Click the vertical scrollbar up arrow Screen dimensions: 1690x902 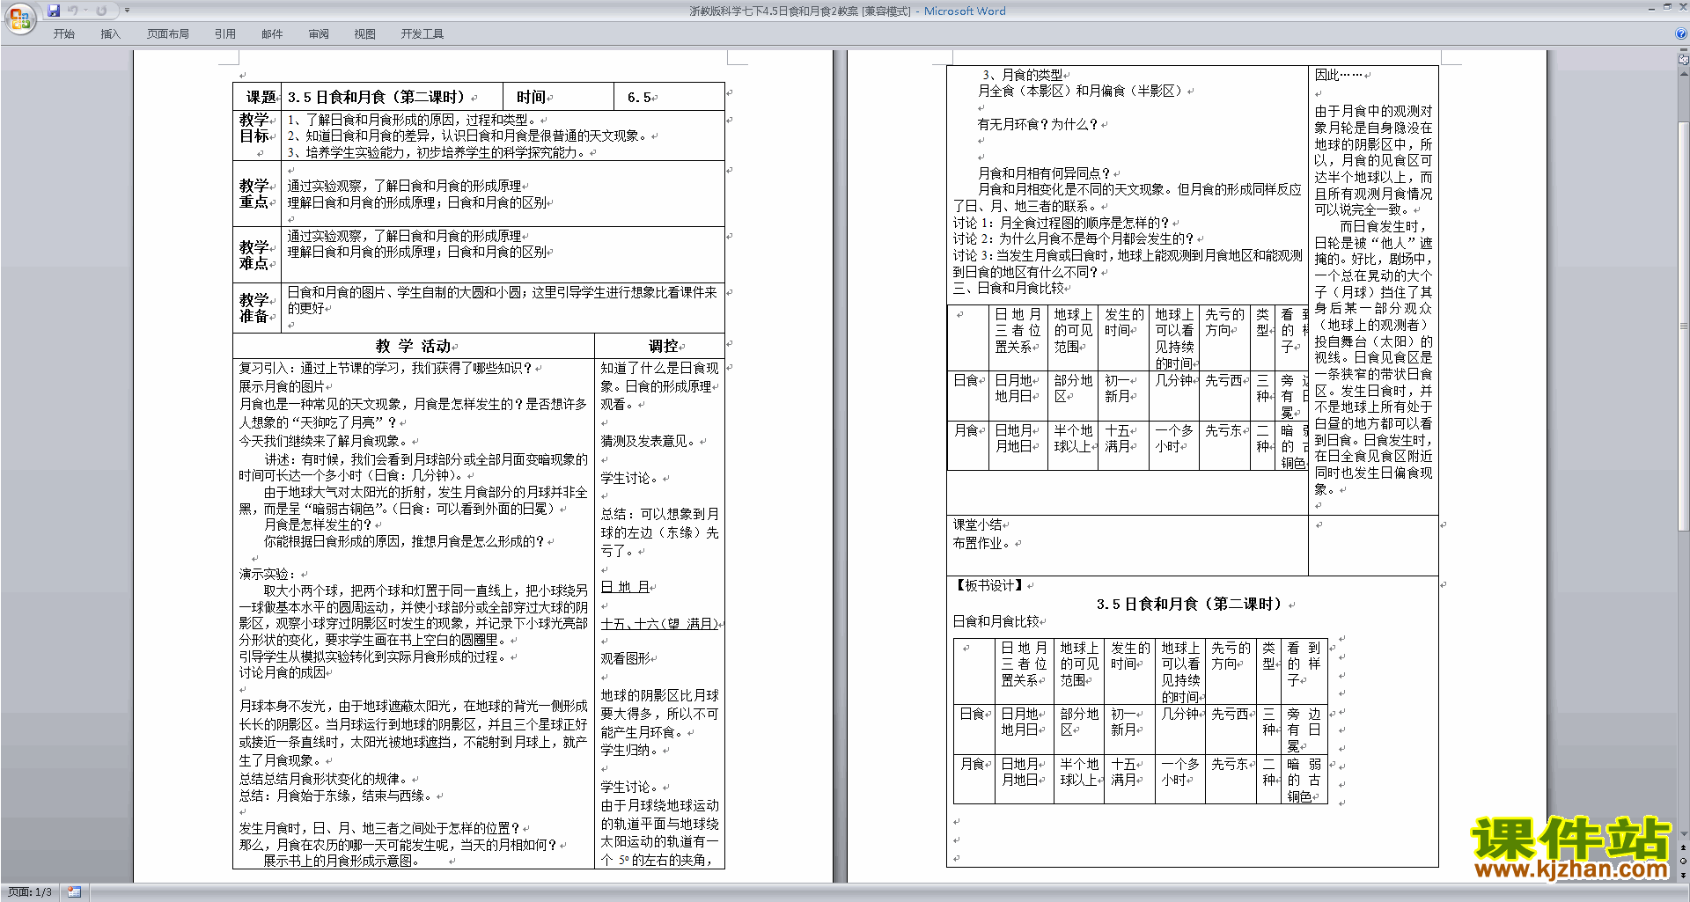(1684, 73)
